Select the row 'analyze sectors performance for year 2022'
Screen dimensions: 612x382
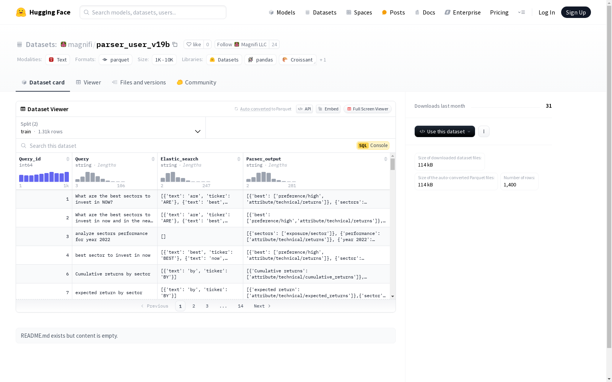[203, 236]
